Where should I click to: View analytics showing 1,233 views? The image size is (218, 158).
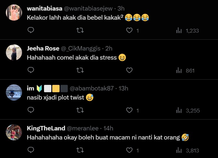(x=187, y=30)
